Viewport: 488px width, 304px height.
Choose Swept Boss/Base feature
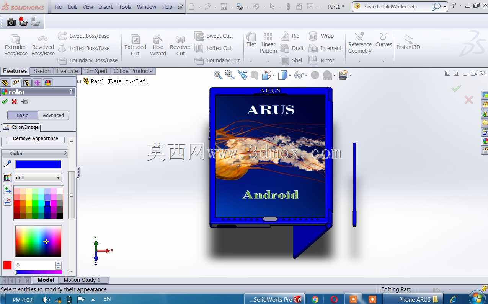click(x=83, y=36)
